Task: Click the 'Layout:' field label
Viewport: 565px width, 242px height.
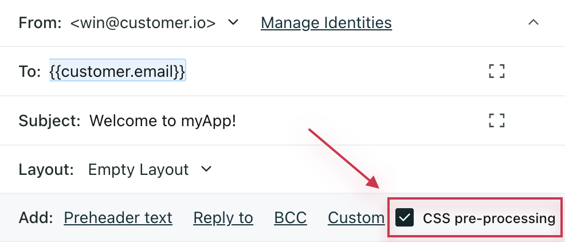Action: point(46,170)
